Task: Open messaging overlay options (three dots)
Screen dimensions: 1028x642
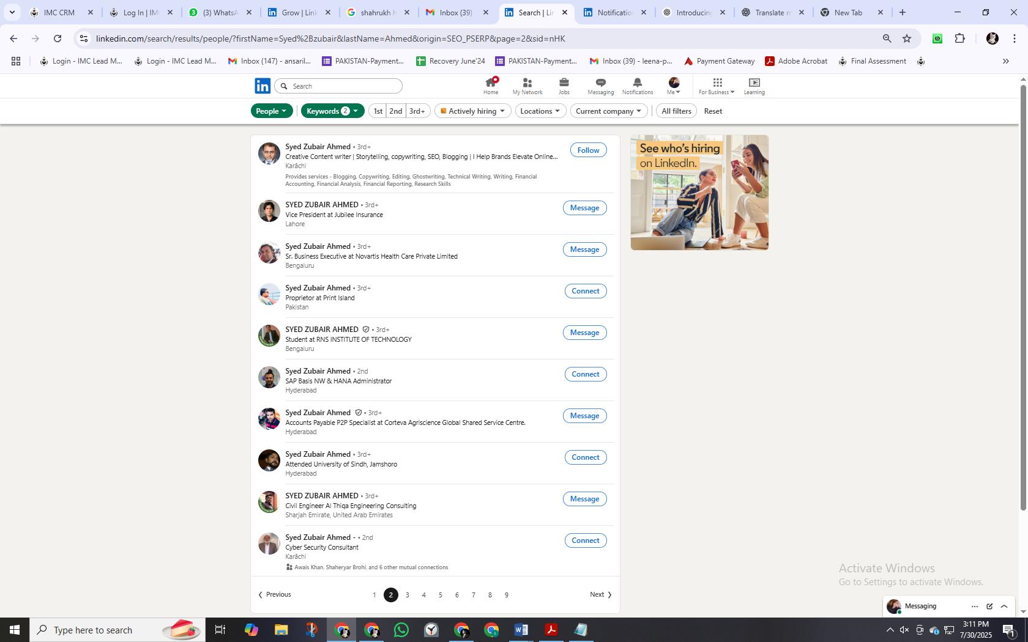Action: tap(974, 607)
